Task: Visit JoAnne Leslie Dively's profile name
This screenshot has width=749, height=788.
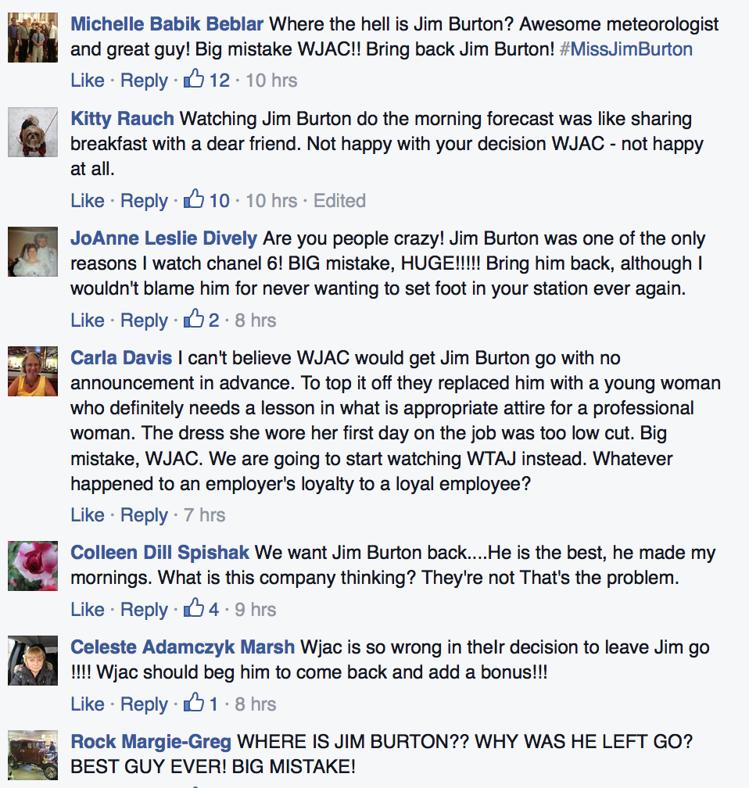Action: (x=164, y=238)
